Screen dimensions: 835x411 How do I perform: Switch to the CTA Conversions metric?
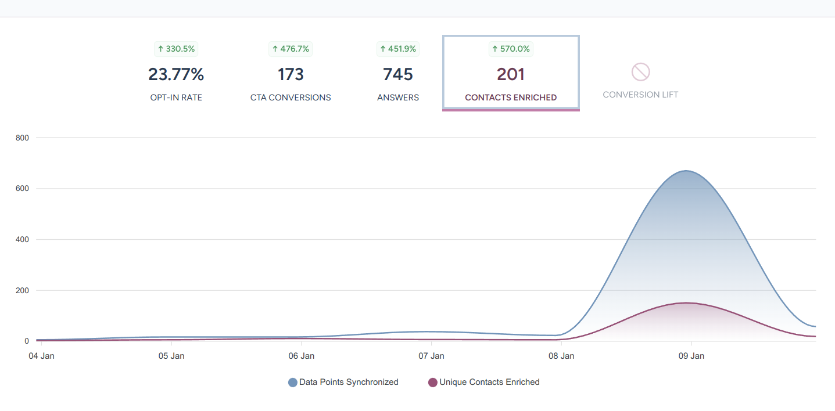tap(291, 75)
